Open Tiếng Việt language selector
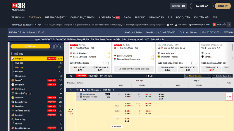The image size is (234, 131). pyautogui.click(x=219, y=25)
